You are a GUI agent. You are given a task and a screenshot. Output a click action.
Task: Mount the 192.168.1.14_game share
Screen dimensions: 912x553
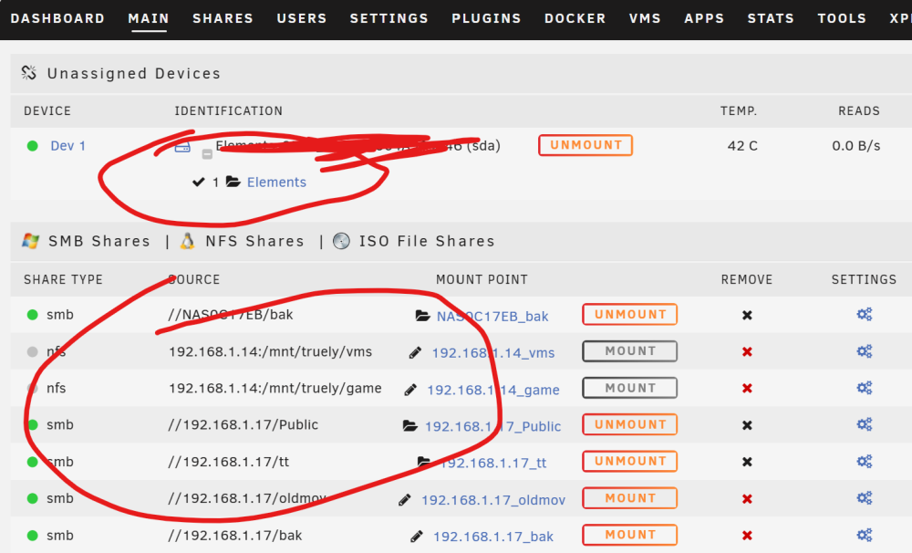pyautogui.click(x=630, y=388)
